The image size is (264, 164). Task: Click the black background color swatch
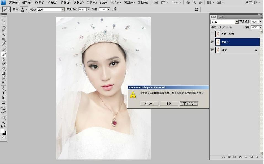click(x=5, y=133)
